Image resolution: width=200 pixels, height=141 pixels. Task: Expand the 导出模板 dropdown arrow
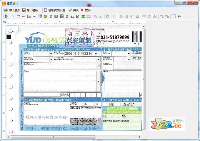pyautogui.click(x=40, y=10)
